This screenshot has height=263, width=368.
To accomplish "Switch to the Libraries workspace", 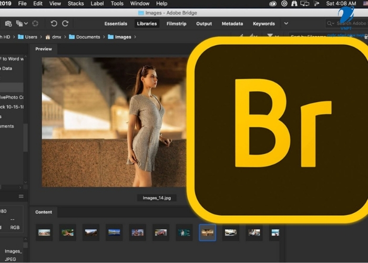I will pyautogui.click(x=147, y=24).
